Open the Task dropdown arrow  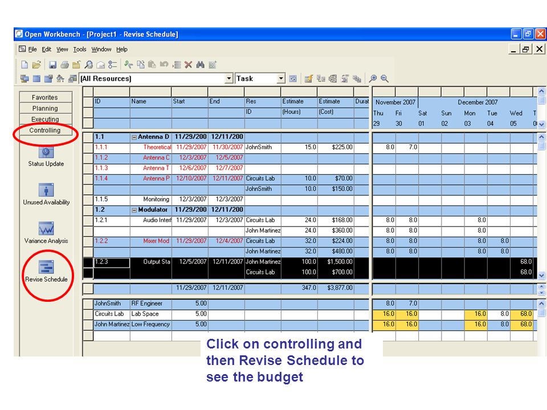tap(281, 79)
